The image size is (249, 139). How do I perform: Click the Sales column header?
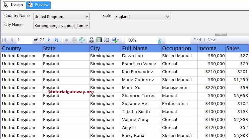click(x=237, y=49)
